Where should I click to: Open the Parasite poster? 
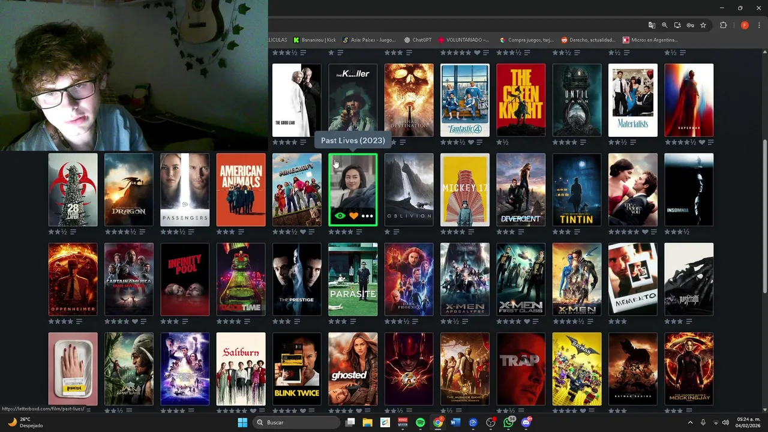(x=353, y=279)
